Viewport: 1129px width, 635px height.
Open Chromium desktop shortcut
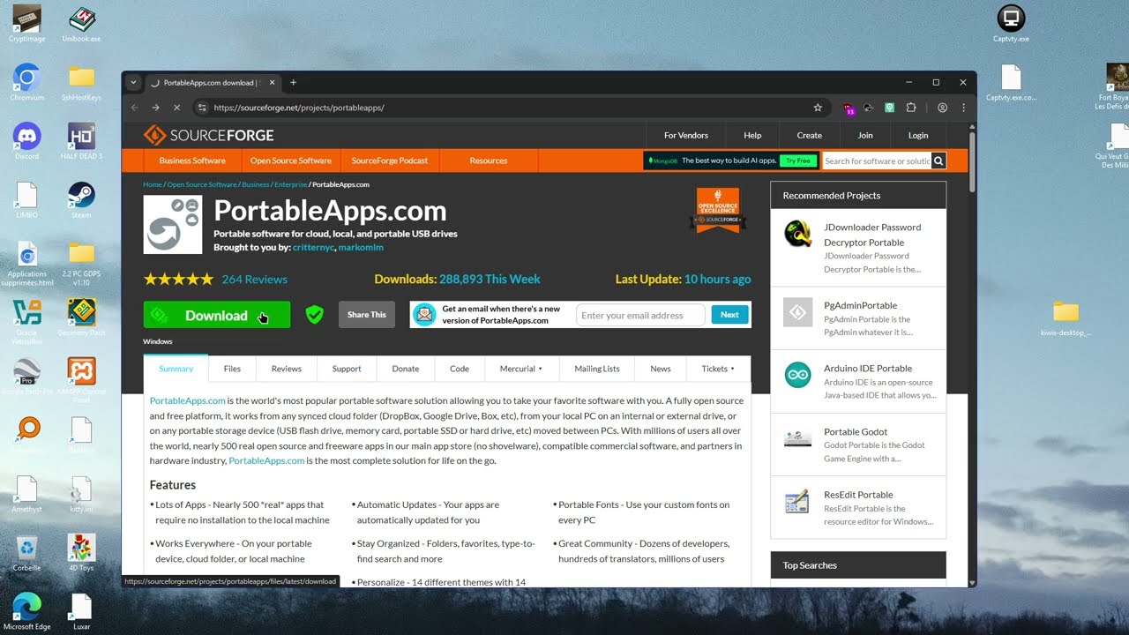coord(27,82)
